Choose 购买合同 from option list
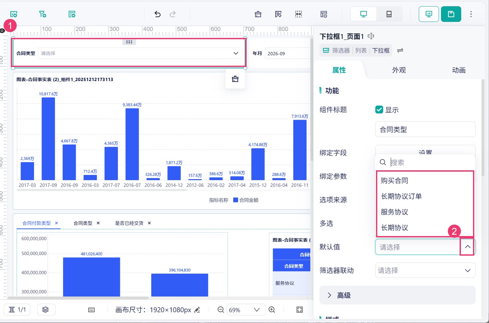 (425, 180)
